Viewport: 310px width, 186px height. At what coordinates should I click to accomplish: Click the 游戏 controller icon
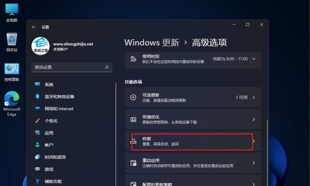pyautogui.click(x=37, y=169)
